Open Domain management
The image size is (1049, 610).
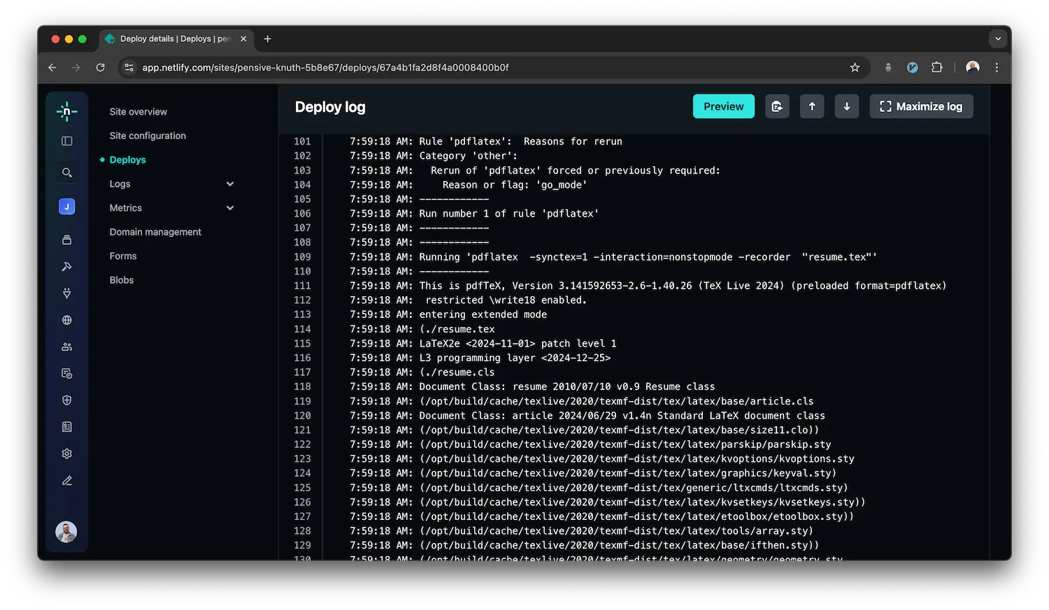[x=155, y=232]
